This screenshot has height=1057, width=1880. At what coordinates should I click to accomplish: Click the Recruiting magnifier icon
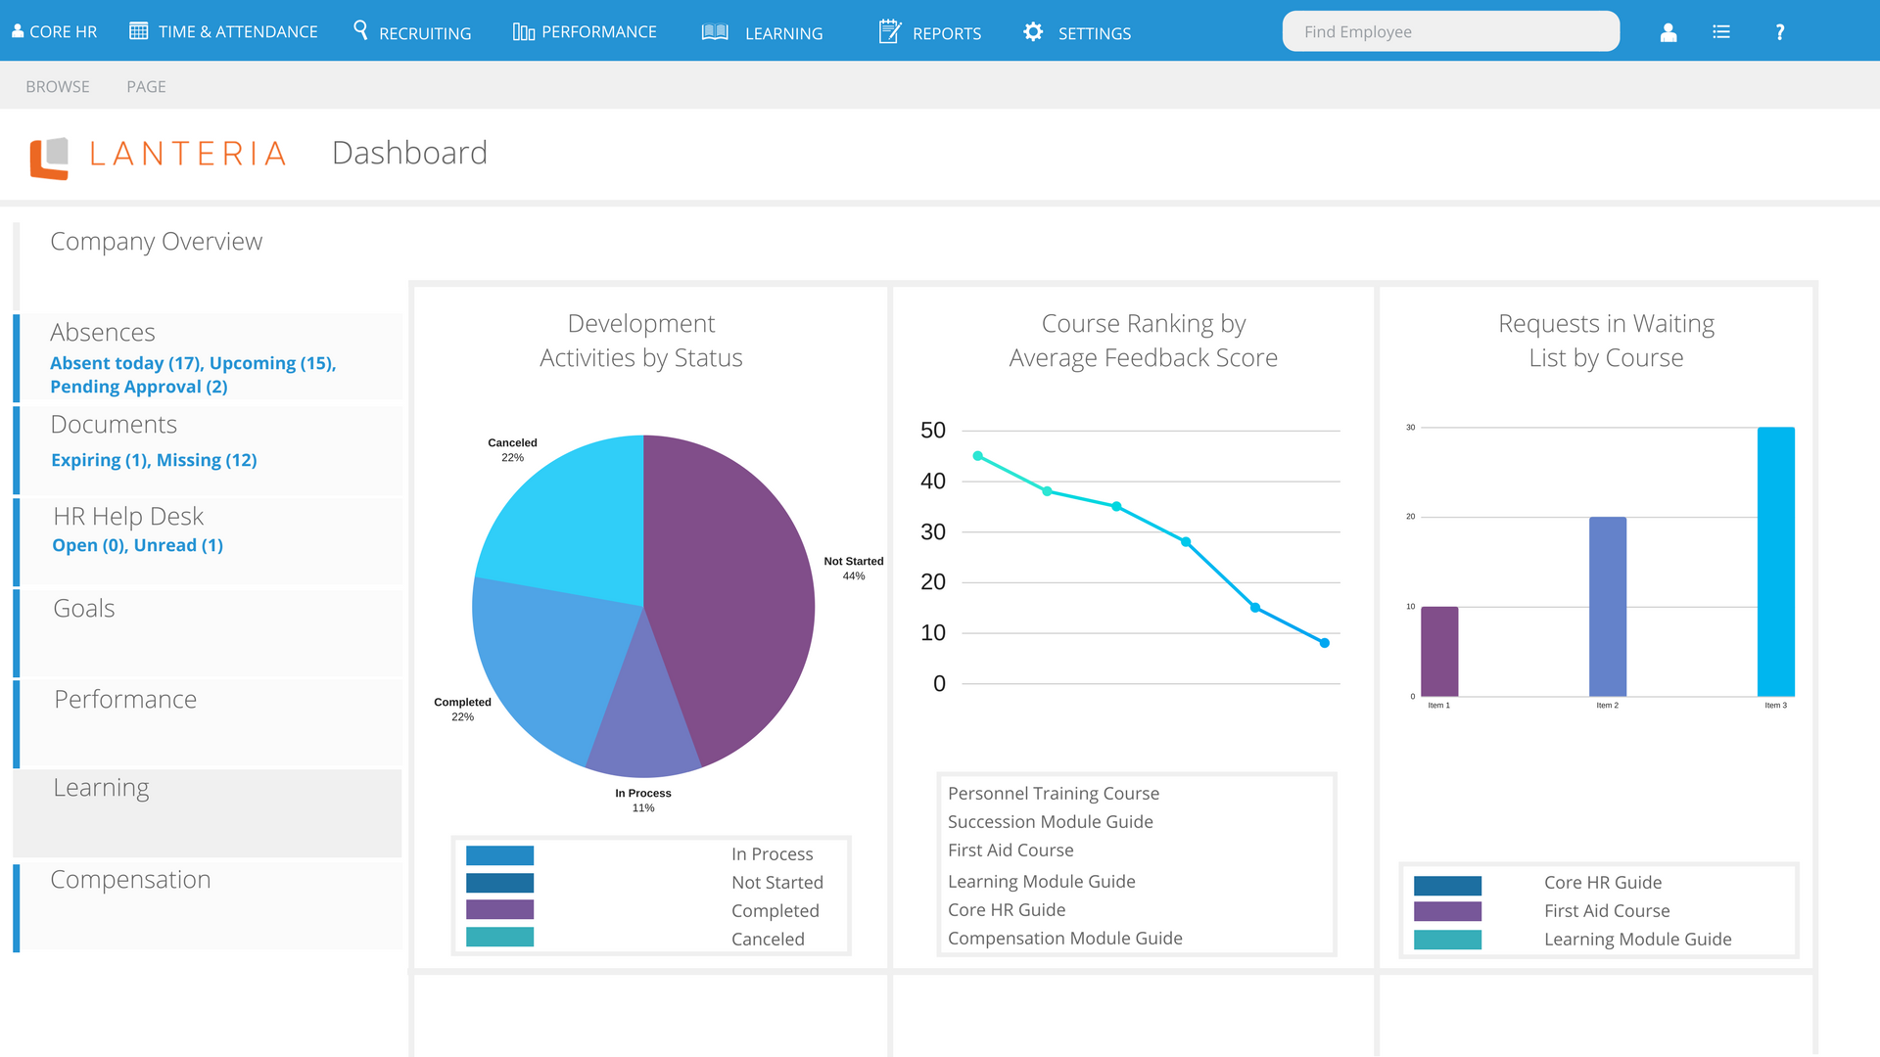[360, 30]
